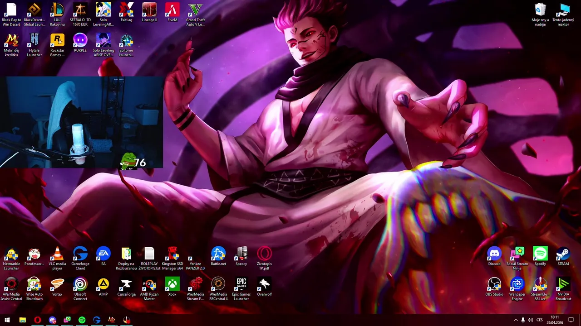Launch Vortex from the desktop
581x326 pixels.
coord(57,287)
